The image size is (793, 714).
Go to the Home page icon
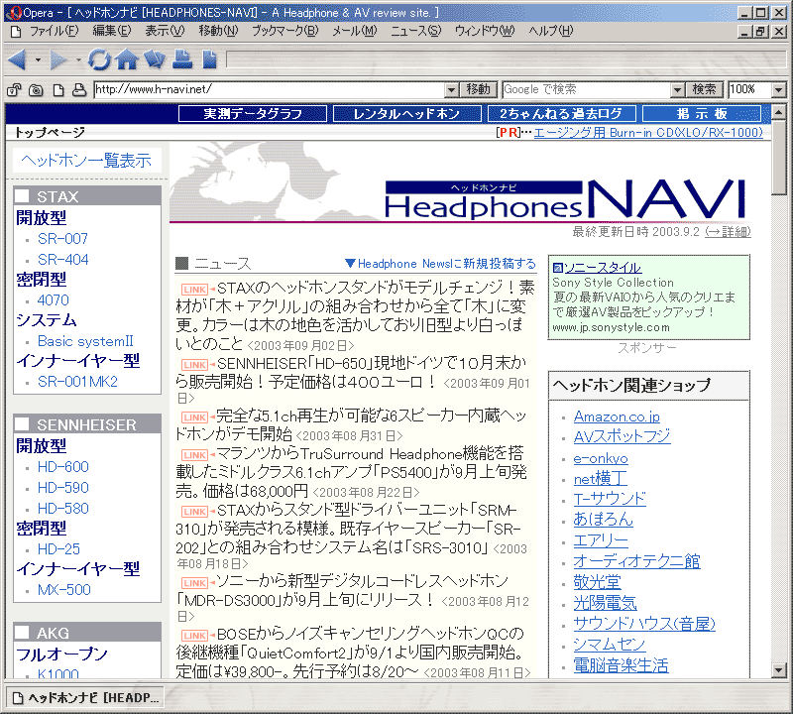(127, 59)
